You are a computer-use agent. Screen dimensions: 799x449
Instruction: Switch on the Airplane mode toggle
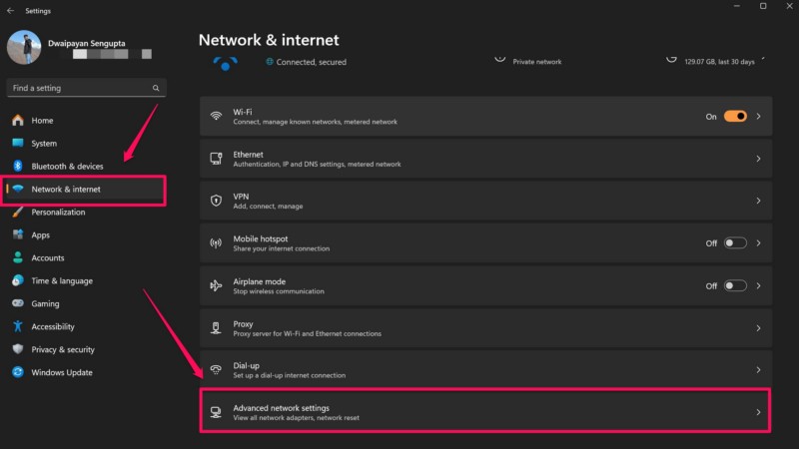tap(735, 285)
